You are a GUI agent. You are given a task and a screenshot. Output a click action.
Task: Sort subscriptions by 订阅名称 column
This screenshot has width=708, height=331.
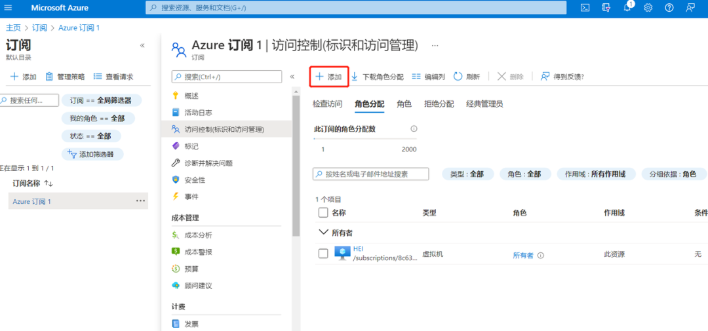pos(33,184)
